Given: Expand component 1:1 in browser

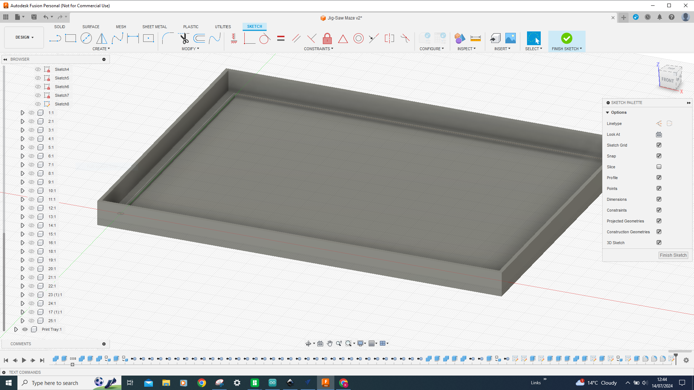Looking at the screenshot, I should pyautogui.click(x=22, y=113).
